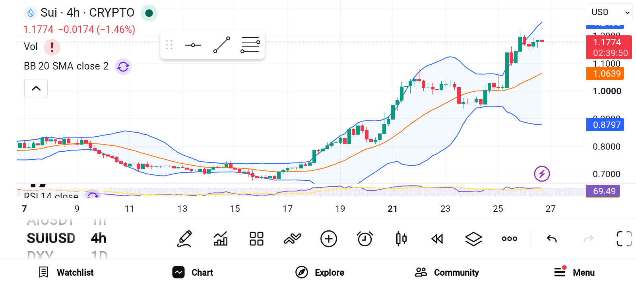The height and width of the screenshot is (286, 636).
Task: Open the indicators chart icon
Action: point(221,239)
